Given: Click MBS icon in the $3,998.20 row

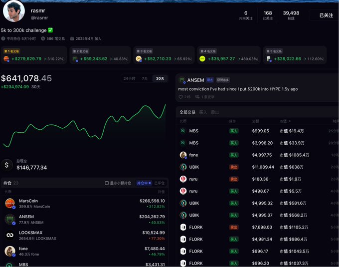Looking at the screenshot, I should 183,143.
